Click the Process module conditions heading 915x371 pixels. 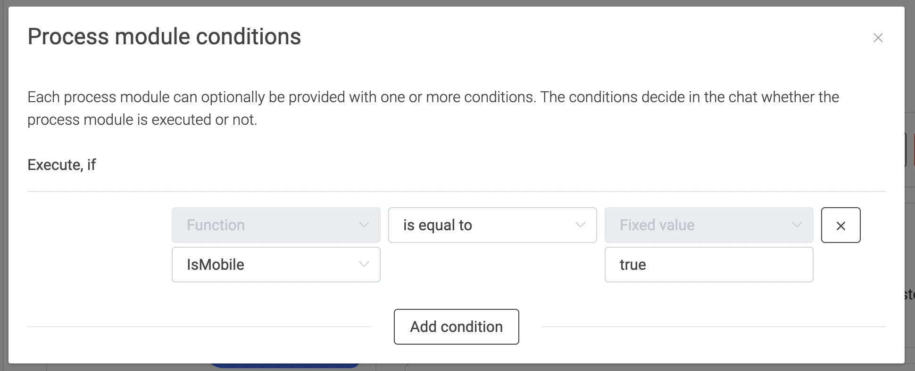point(164,36)
